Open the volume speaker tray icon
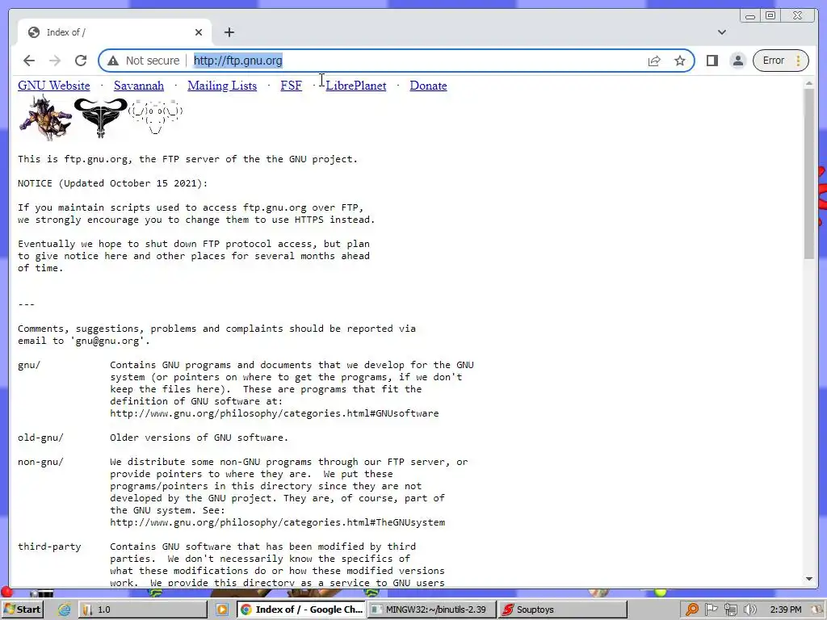Screen dimensions: 827x620 click(749, 610)
